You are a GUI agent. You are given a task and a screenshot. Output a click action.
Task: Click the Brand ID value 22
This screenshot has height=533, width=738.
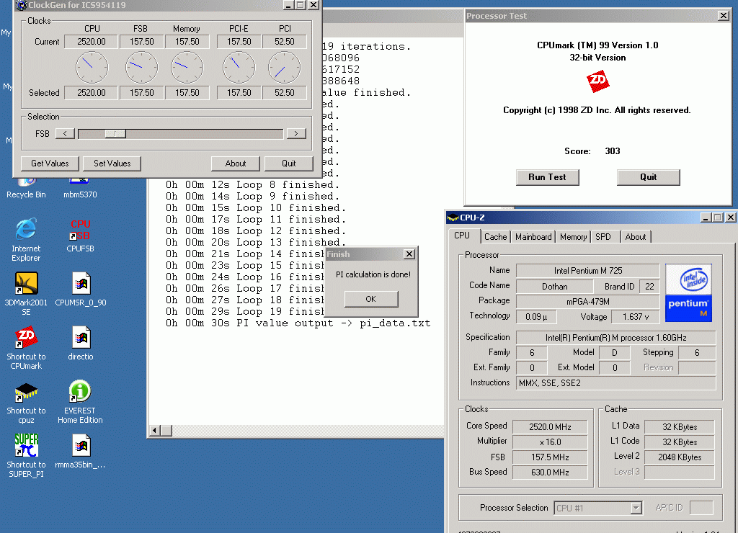point(649,287)
